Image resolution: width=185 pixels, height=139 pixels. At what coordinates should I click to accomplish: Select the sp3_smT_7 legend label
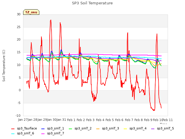[55, 133]
